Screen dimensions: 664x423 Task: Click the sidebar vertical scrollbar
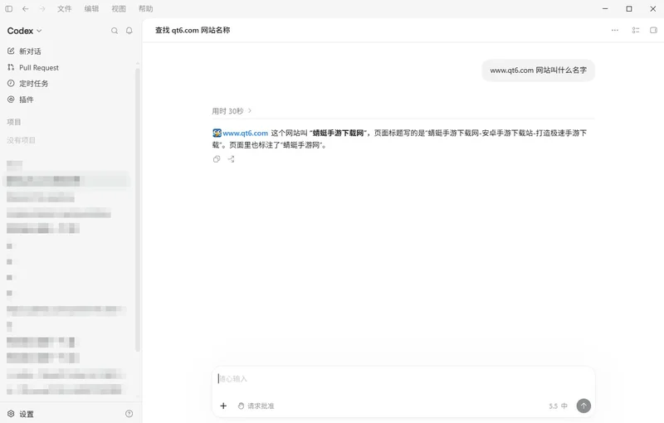click(x=137, y=209)
